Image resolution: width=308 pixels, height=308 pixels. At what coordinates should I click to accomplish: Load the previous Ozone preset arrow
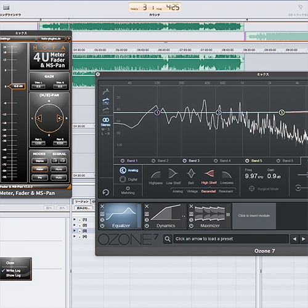click(294, 239)
